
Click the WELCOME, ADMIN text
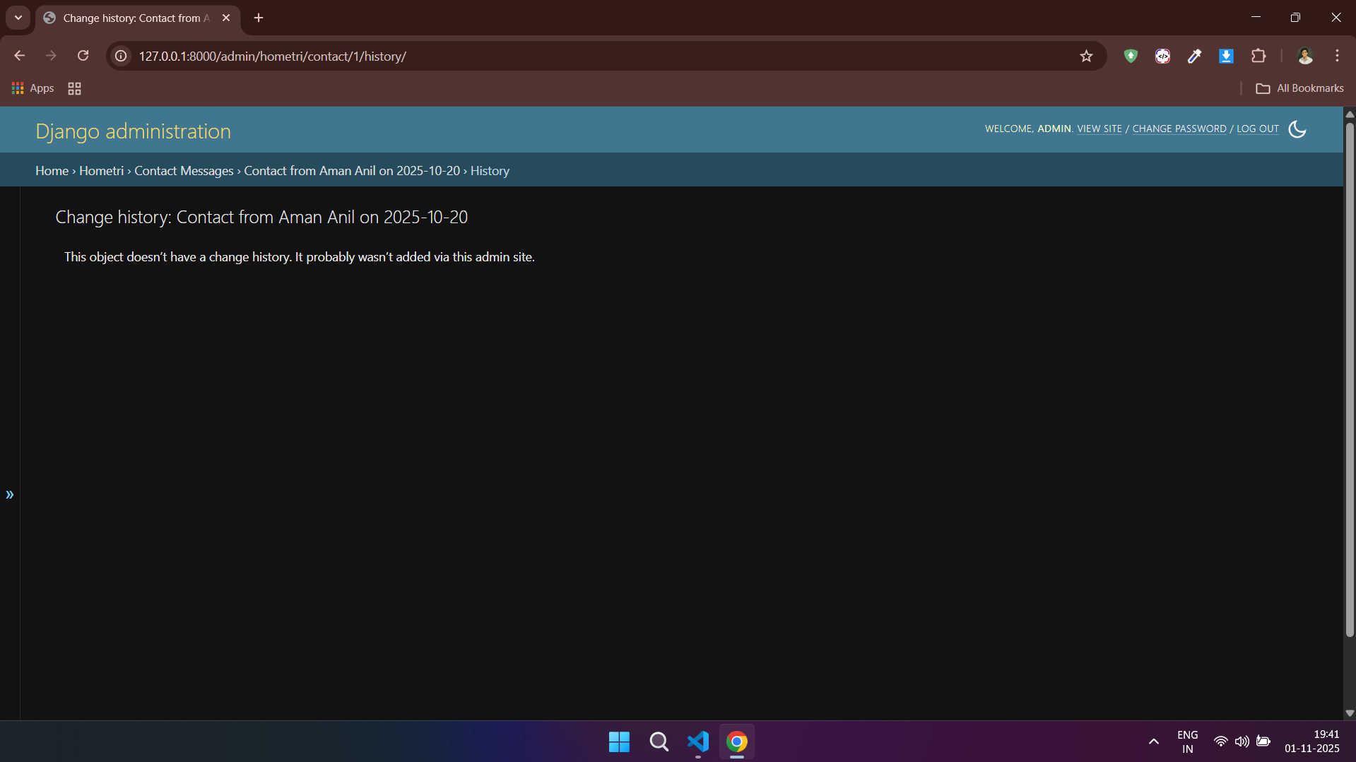point(1029,129)
